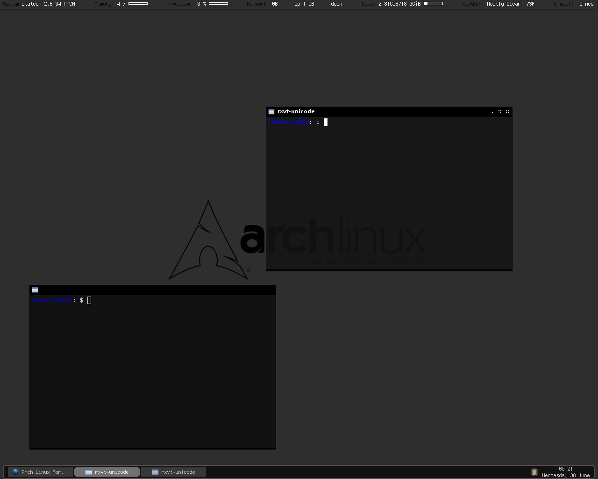Switch to the non-highlighted rxvt-unicode taskbar button
Image resolution: width=598 pixels, height=479 pixels.
coord(173,472)
